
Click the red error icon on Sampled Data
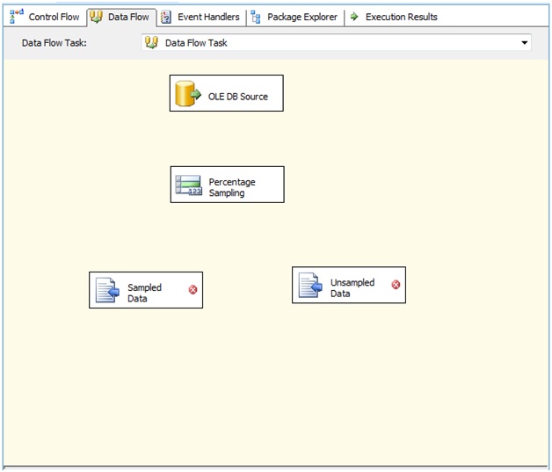tap(192, 289)
